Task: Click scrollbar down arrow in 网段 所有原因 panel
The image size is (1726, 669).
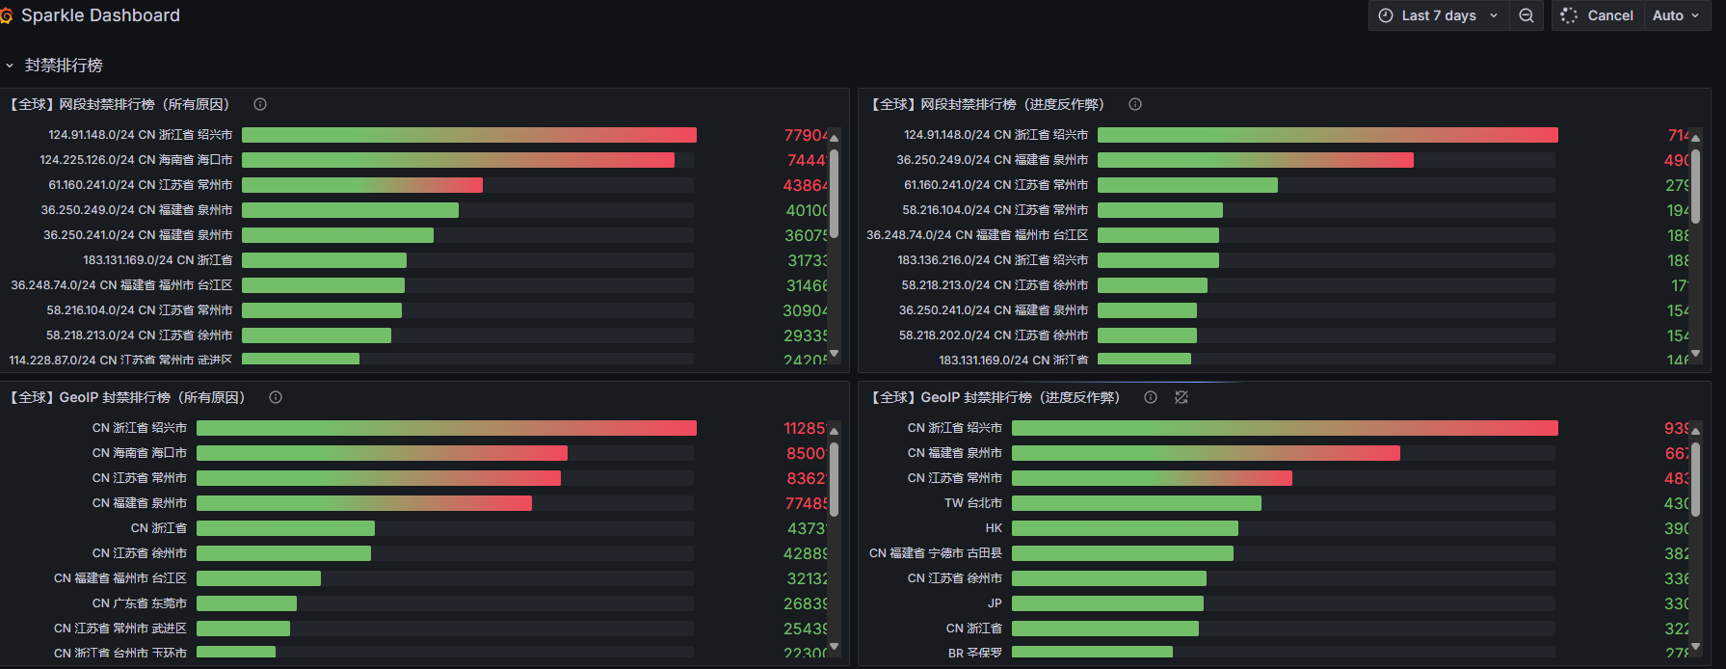Action: pyautogui.click(x=835, y=354)
